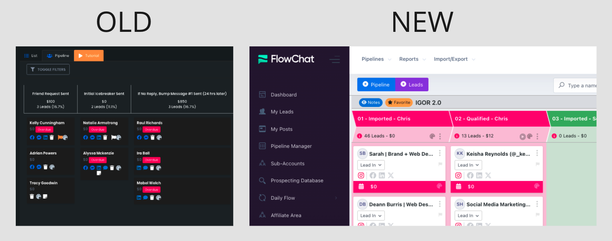
Task: Flag the Sarah Brand + Web lead
Action: pyautogui.click(x=440, y=164)
